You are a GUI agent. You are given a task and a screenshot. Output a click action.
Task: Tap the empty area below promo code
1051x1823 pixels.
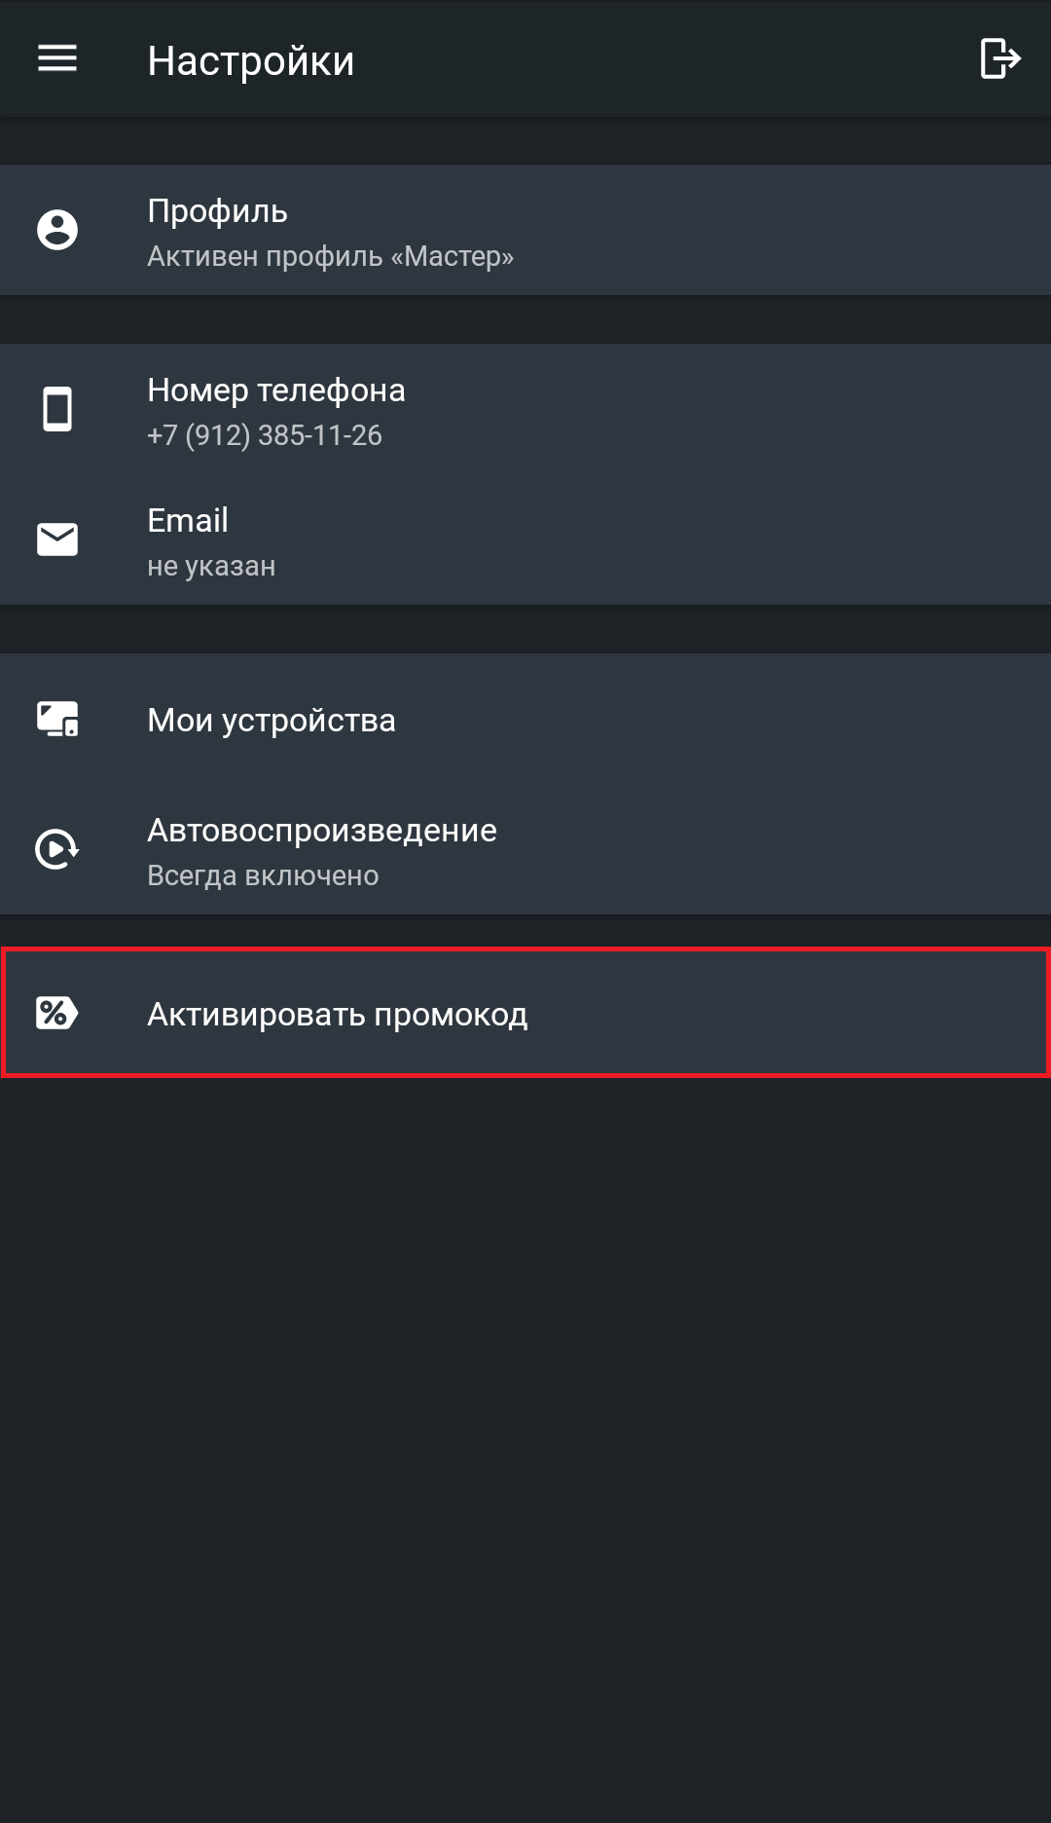tap(525, 1451)
